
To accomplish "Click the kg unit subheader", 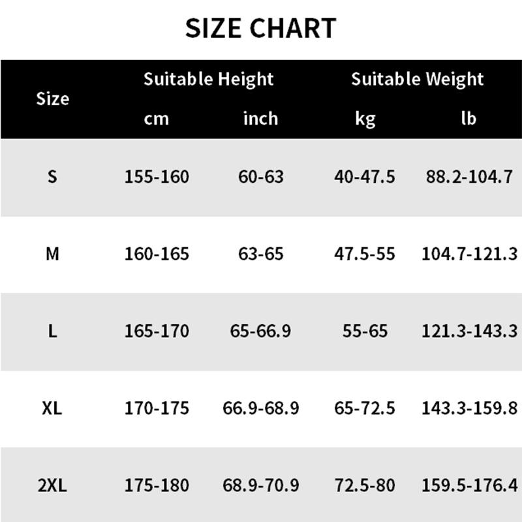I will point(365,119).
